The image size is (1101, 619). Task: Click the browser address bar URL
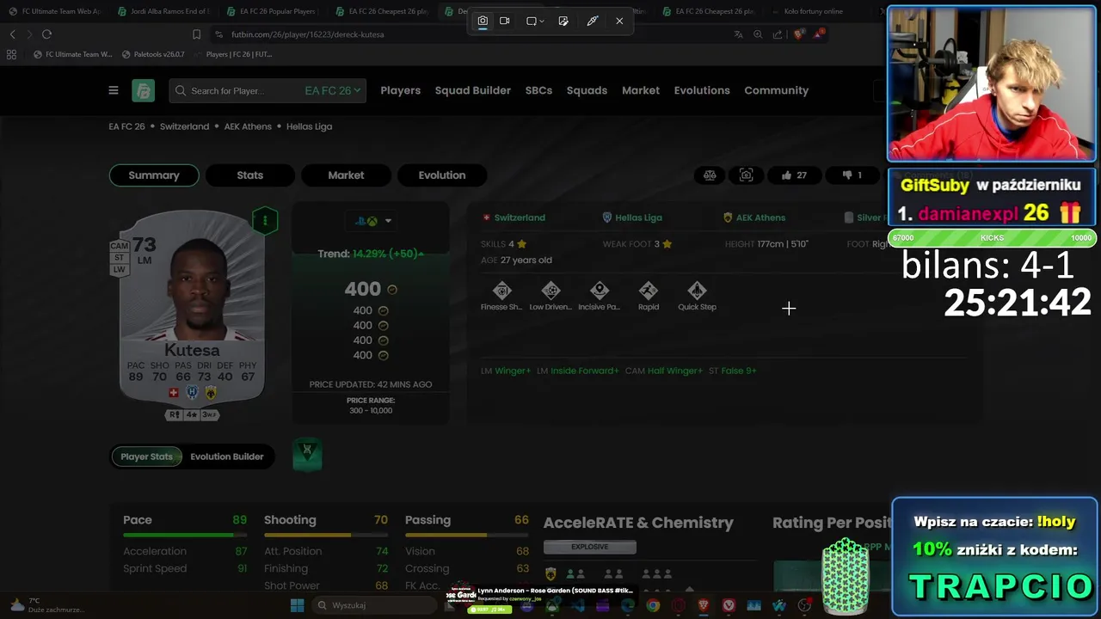[307, 34]
